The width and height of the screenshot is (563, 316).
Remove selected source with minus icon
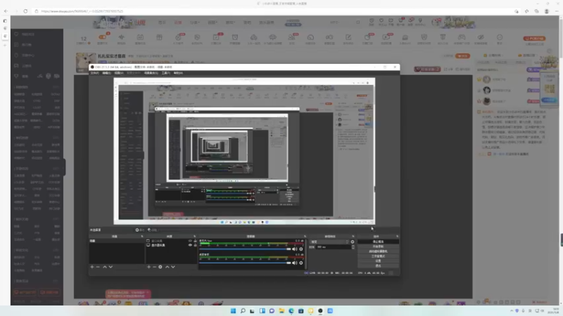click(x=154, y=267)
